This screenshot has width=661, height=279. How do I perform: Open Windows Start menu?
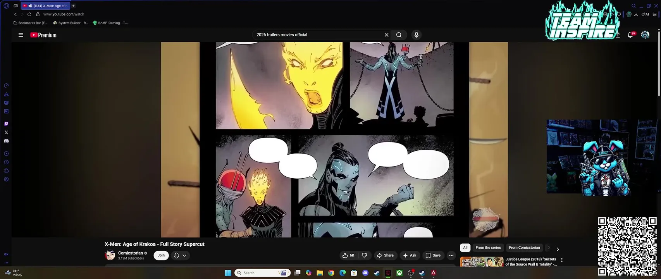(x=228, y=273)
